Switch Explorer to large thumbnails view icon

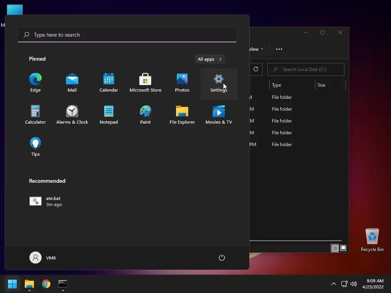click(343, 248)
